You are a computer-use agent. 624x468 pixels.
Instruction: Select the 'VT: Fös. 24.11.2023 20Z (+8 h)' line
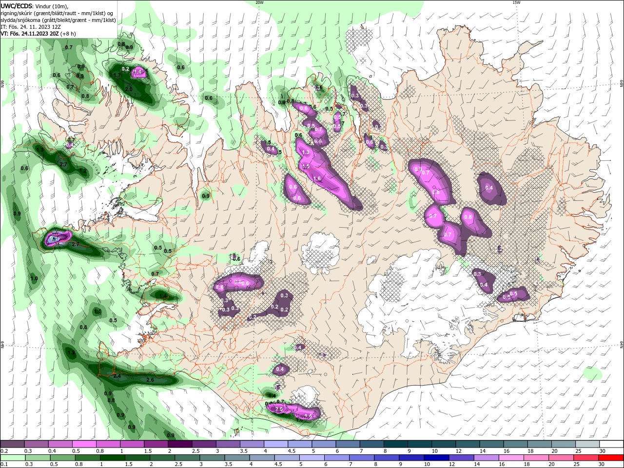(38, 34)
